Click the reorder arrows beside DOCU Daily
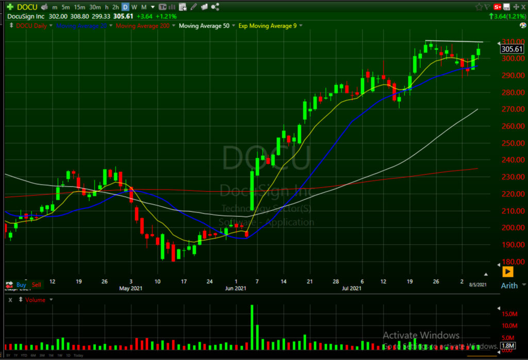 tap(11, 26)
